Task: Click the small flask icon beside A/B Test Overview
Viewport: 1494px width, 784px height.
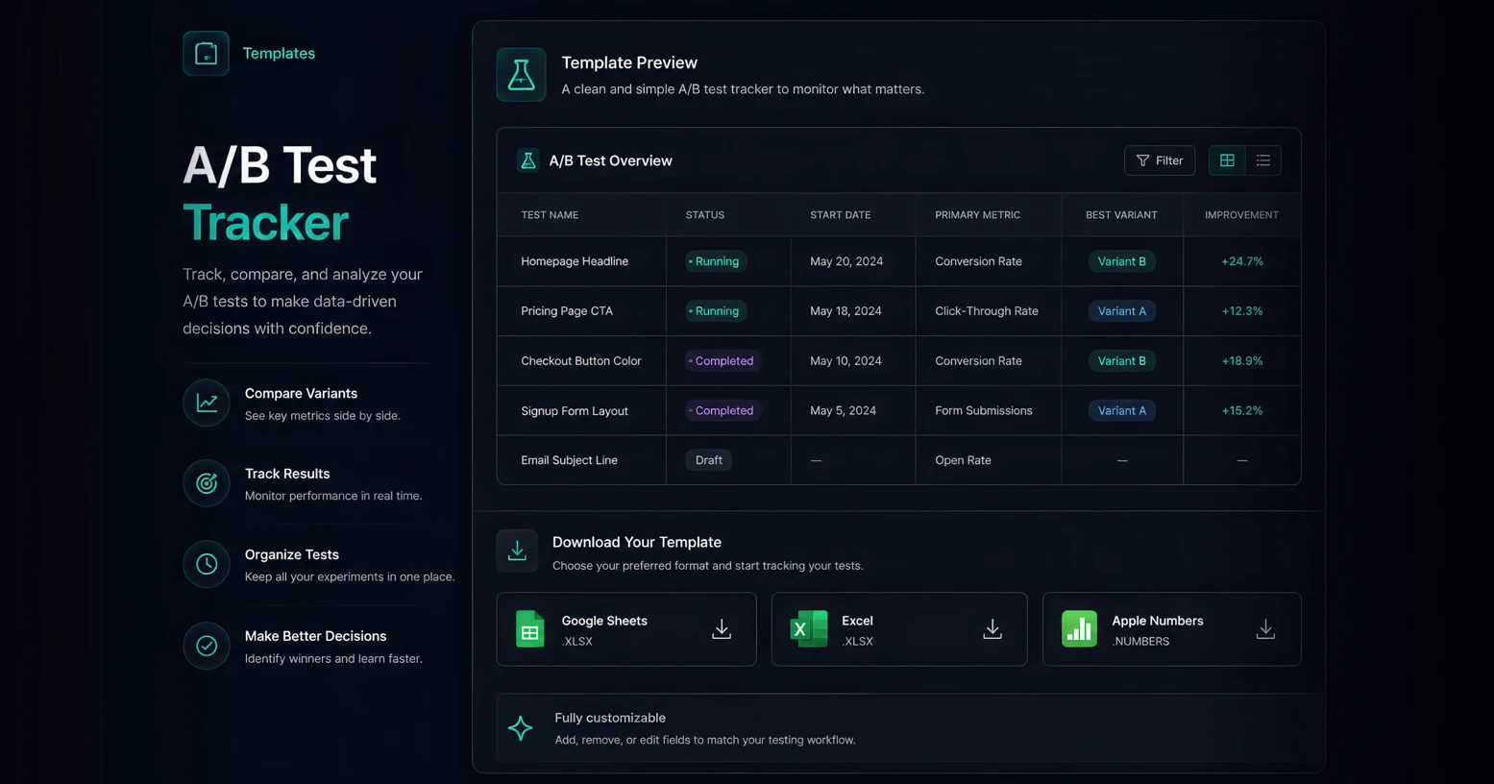Action: click(x=527, y=160)
